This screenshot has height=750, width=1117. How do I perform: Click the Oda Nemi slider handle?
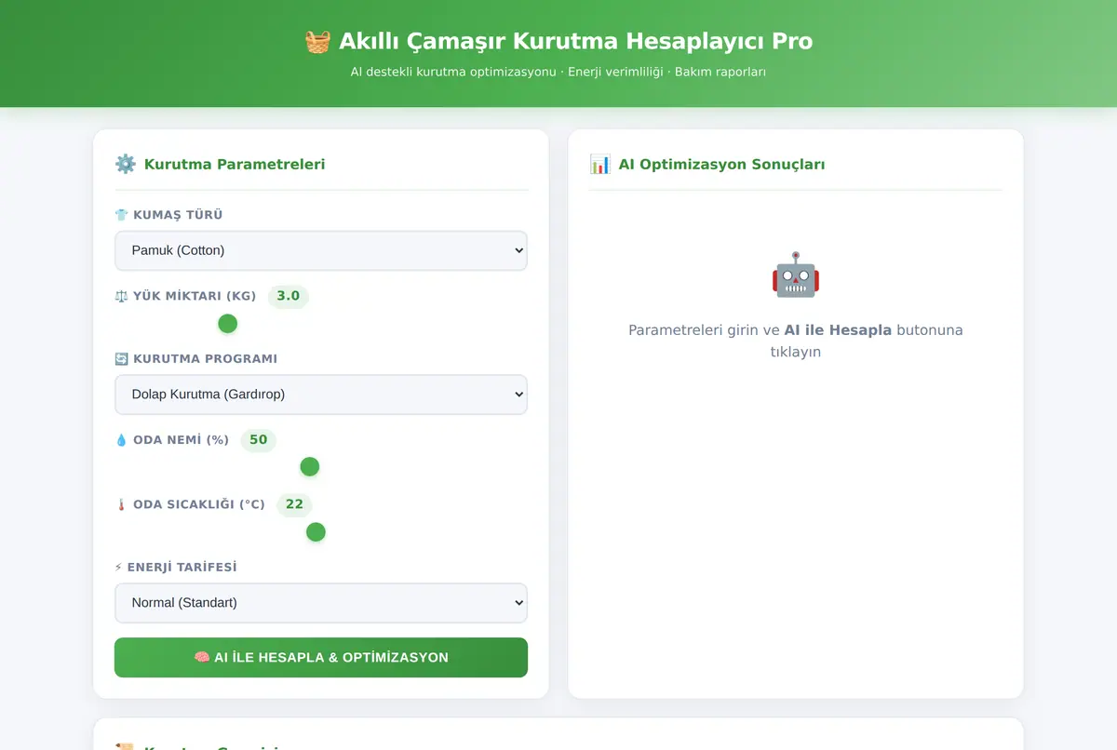310,467
